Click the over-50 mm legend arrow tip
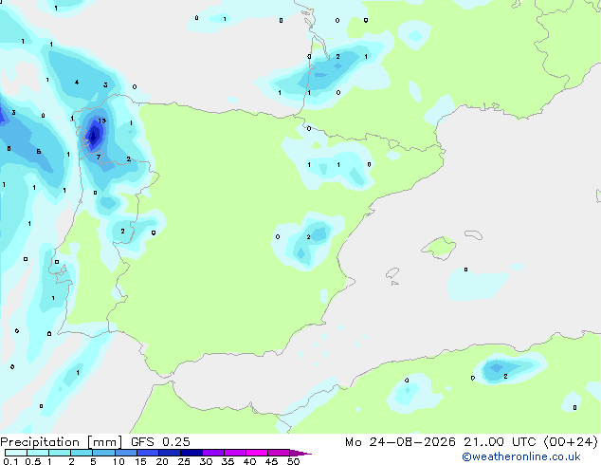601x465 pixels. coord(300,453)
